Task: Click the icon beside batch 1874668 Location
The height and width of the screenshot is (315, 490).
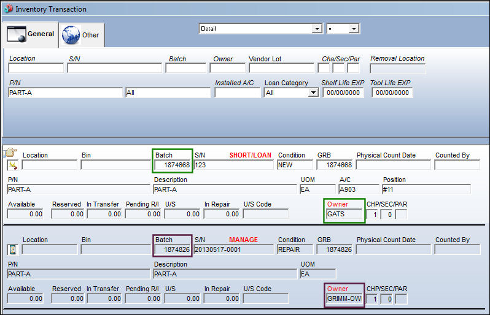Action: [x=13, y=165]
